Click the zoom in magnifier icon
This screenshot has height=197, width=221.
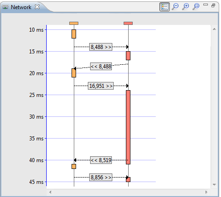pos(186,7)
